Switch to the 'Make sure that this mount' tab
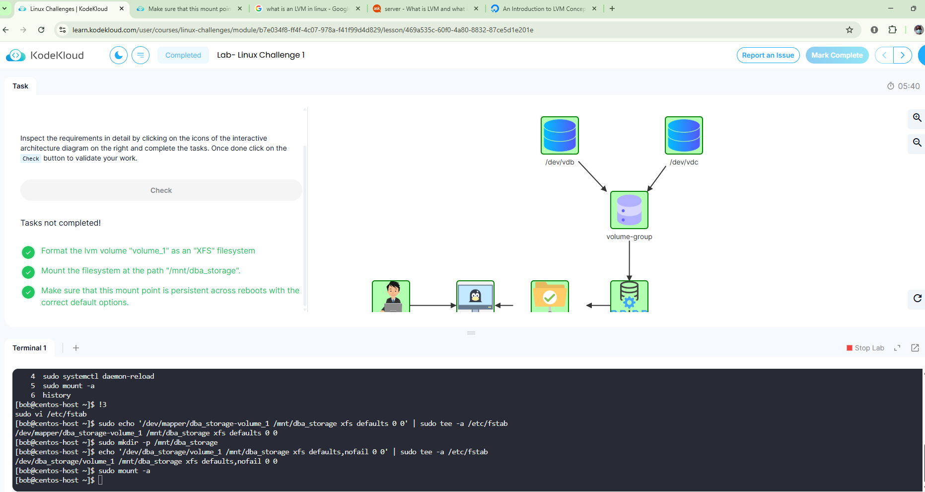 click(189, 8)
